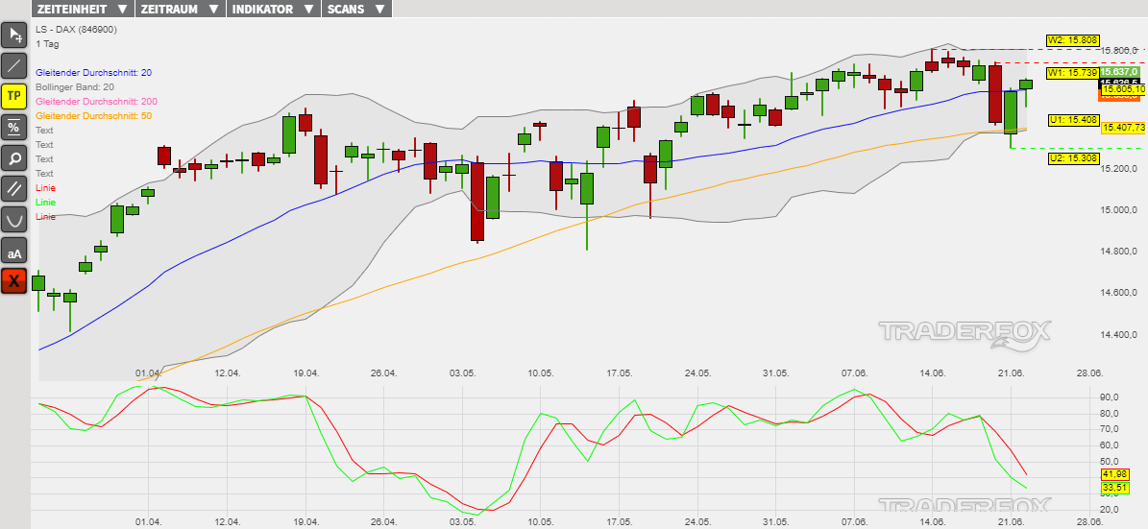The height and width of the screenshot is (529, 1148).
Task: Click the Gleitender Durchschnitt: 20 legend entry
Action: [x=94, y=72]
